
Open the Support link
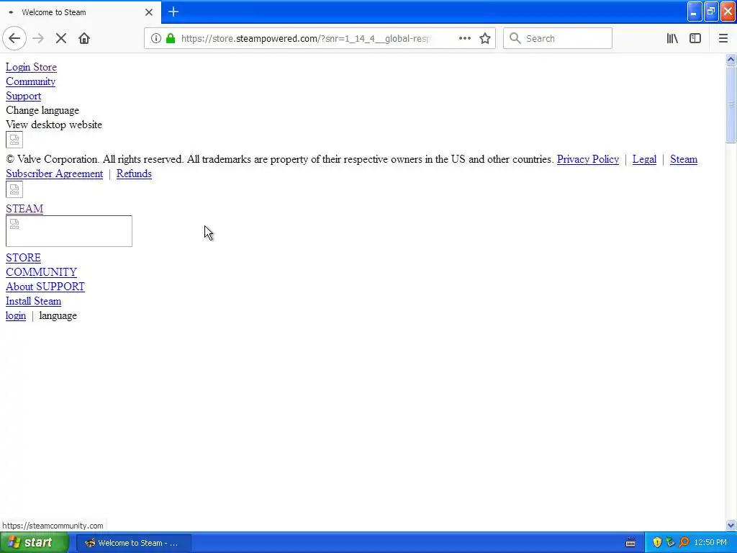click(x=24, y=96)
